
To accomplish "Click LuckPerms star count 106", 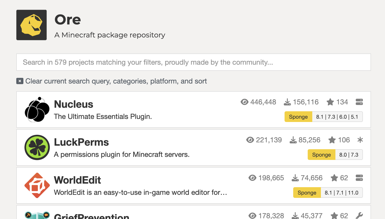I will (x=344, y=140).
